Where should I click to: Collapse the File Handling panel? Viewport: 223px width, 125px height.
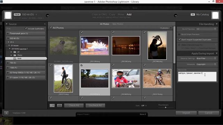[x=217, y=24]
